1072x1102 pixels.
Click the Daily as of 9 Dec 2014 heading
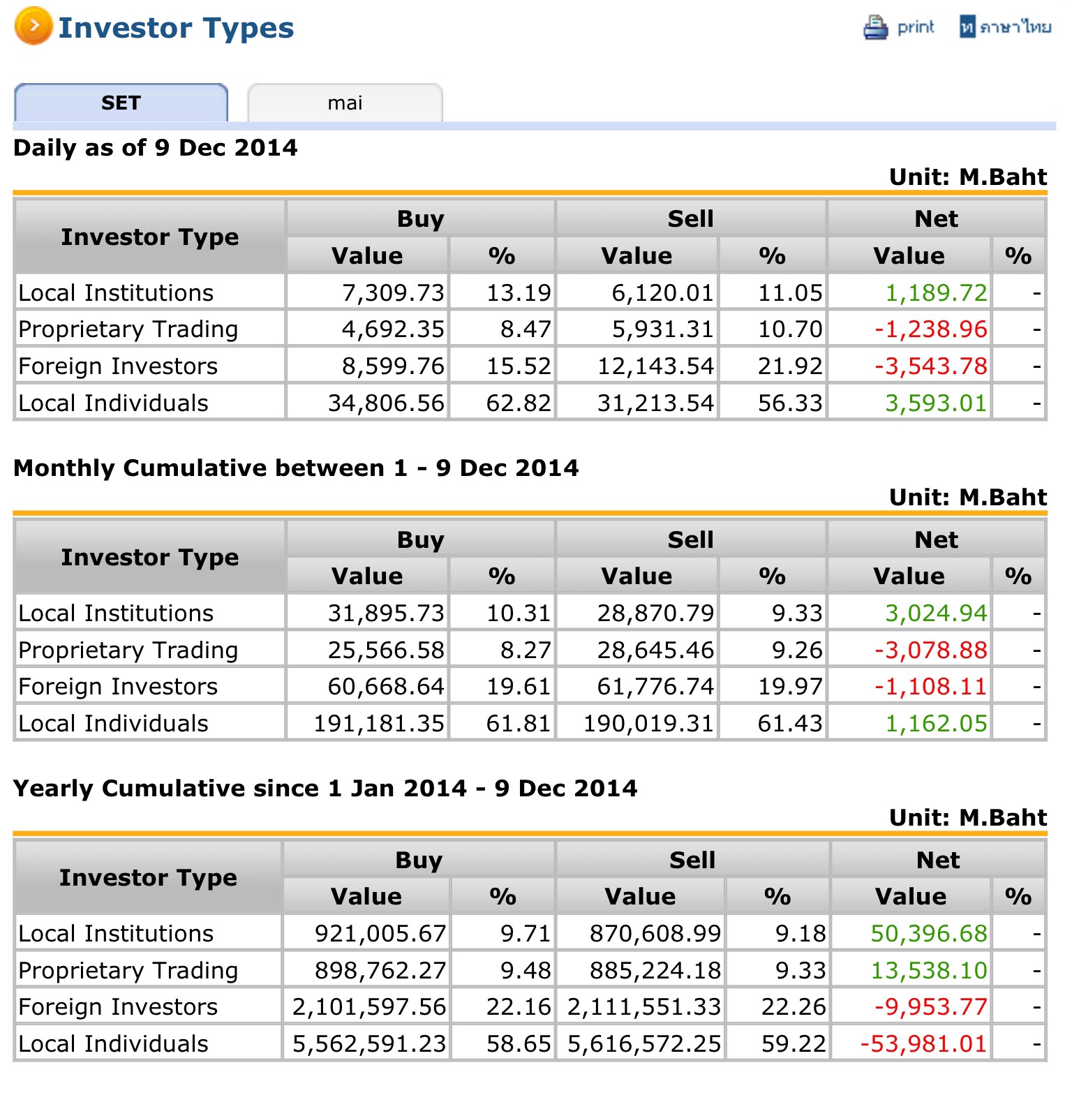pos(156,148)
